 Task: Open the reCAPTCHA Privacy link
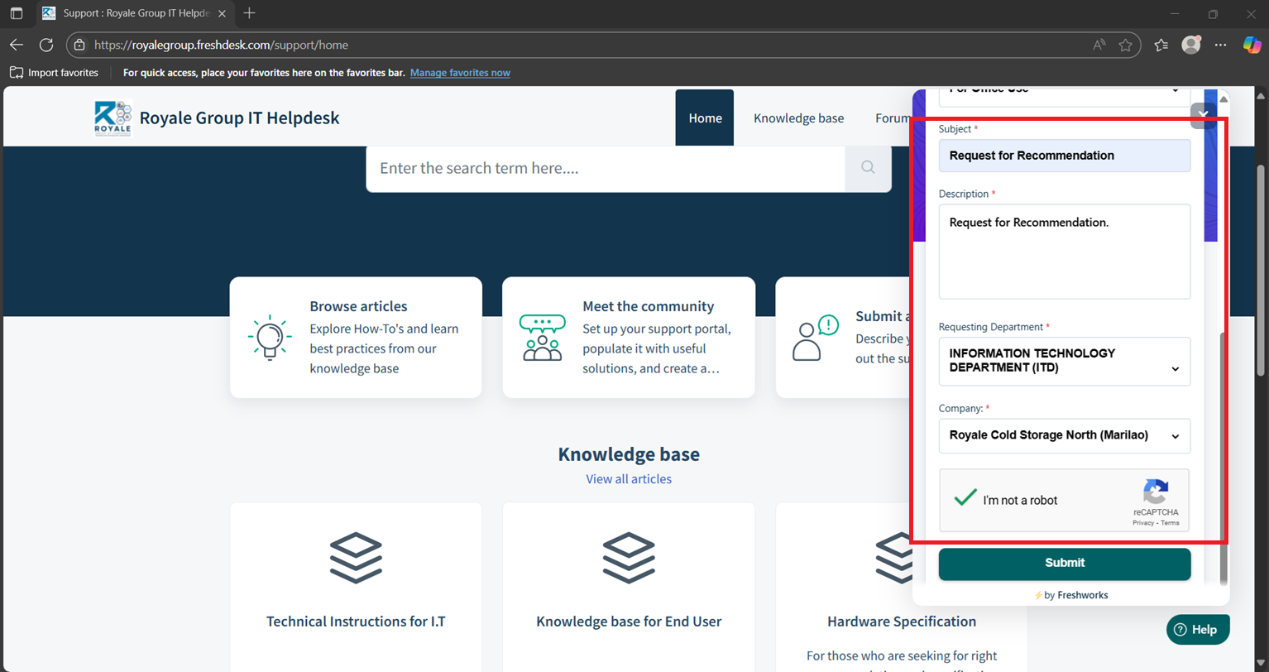tap(1143, 523)
